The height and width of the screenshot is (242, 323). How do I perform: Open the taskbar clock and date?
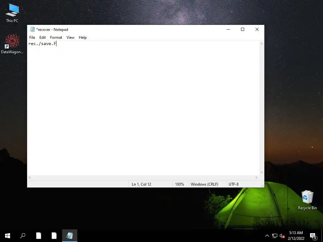[x=296, y=236]
